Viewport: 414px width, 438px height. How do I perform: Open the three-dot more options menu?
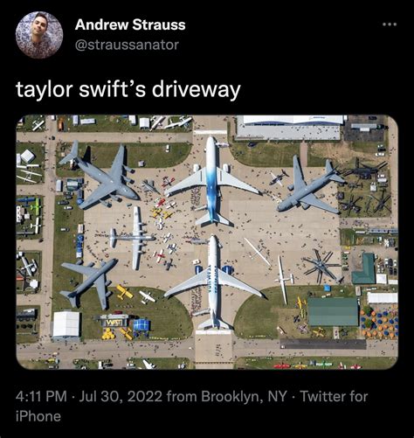click(390, 24)
